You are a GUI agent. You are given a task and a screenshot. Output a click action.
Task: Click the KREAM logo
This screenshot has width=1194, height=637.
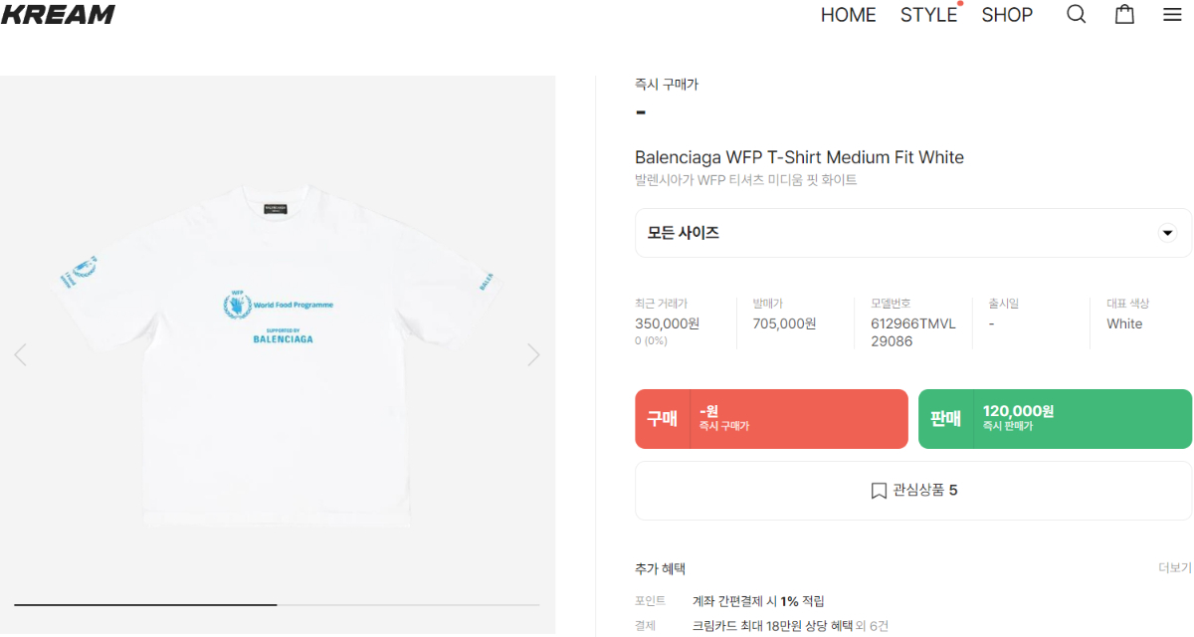pos(58,14)
